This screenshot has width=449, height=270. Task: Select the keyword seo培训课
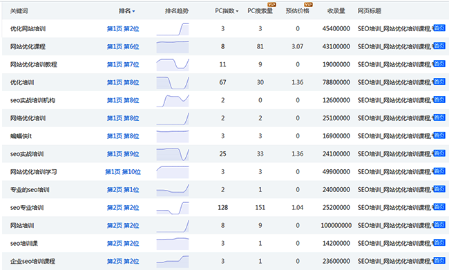(x=24, y=243)
